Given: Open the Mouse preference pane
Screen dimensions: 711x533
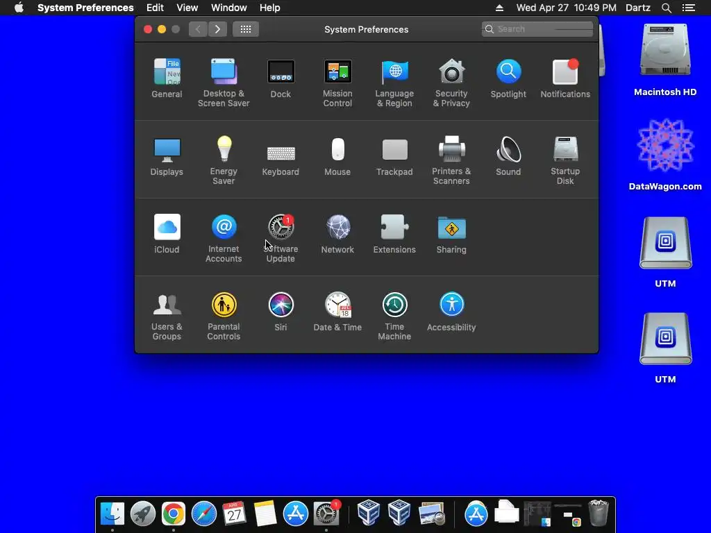Looking at the screenshot, I should 337,156.
